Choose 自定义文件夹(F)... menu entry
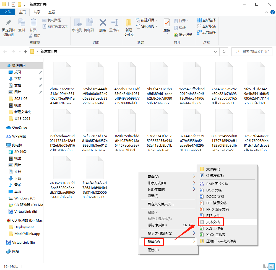Viewport: 276px width, 270px height. (x=168, y=204)
